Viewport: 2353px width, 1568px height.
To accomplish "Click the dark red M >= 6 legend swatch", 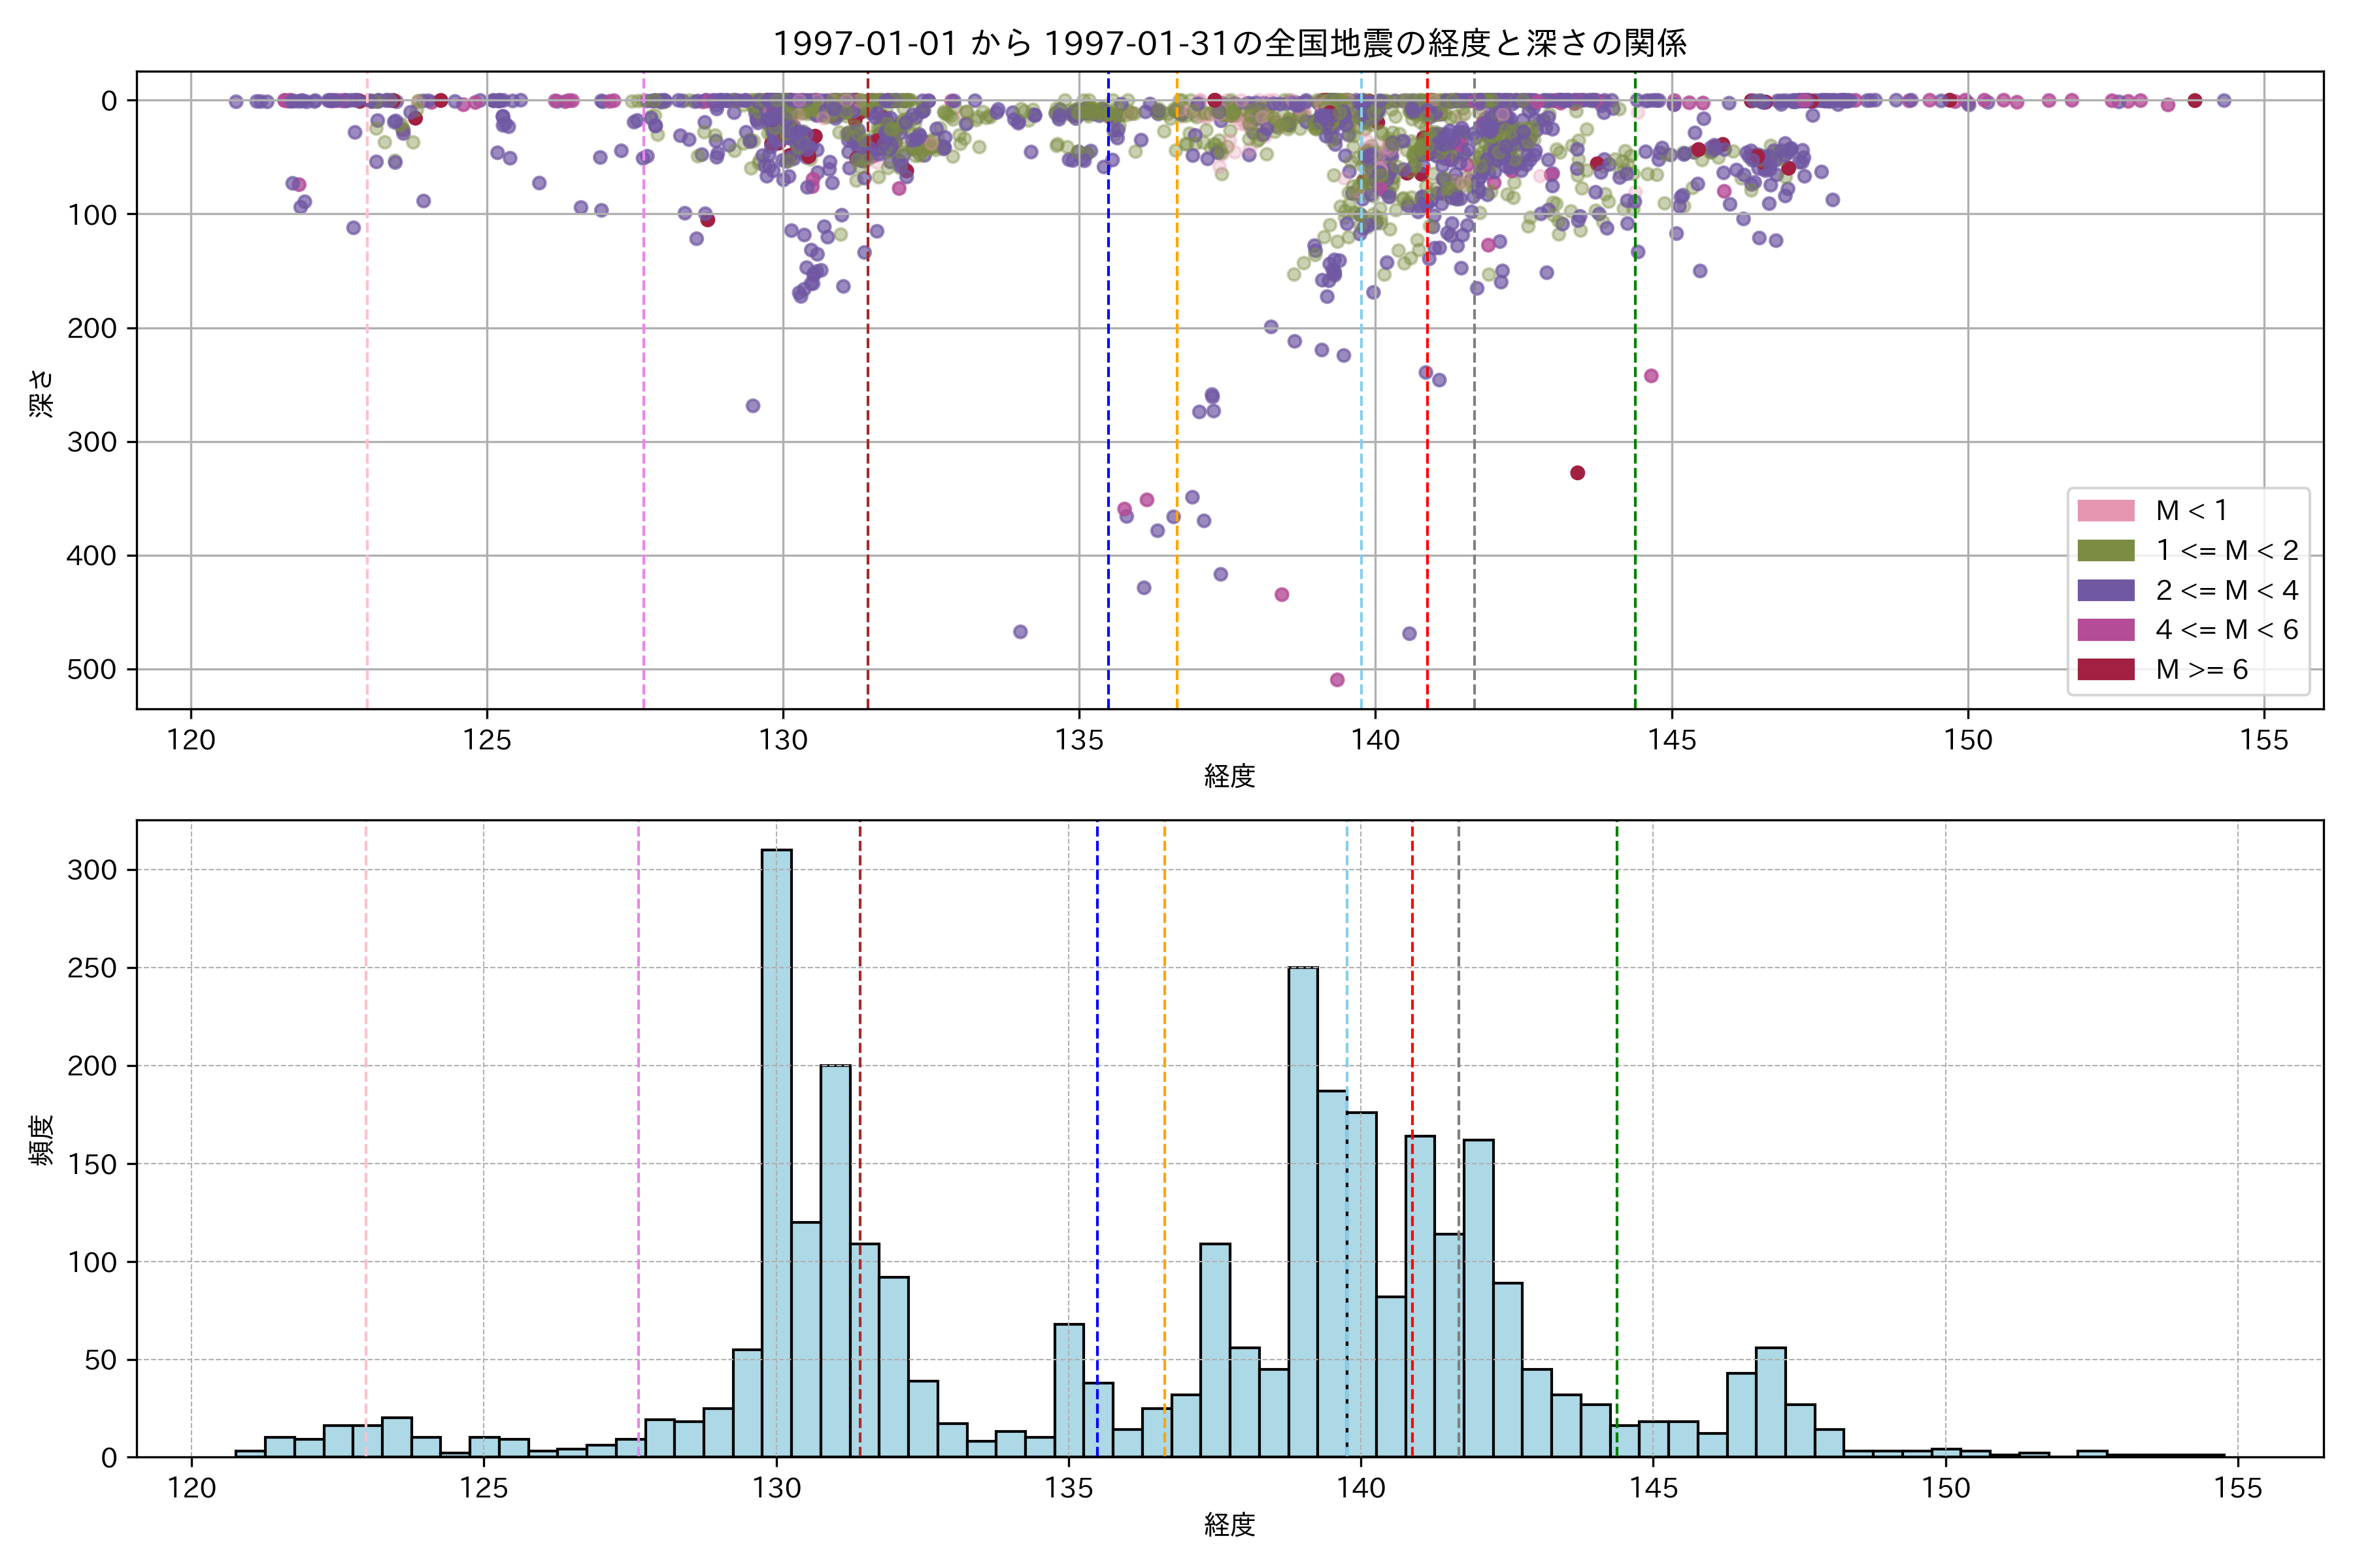I will click(2105, 669).
